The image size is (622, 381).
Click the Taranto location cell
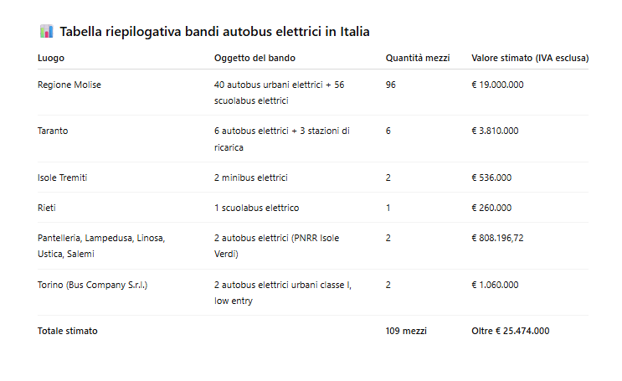pos(53,131)
